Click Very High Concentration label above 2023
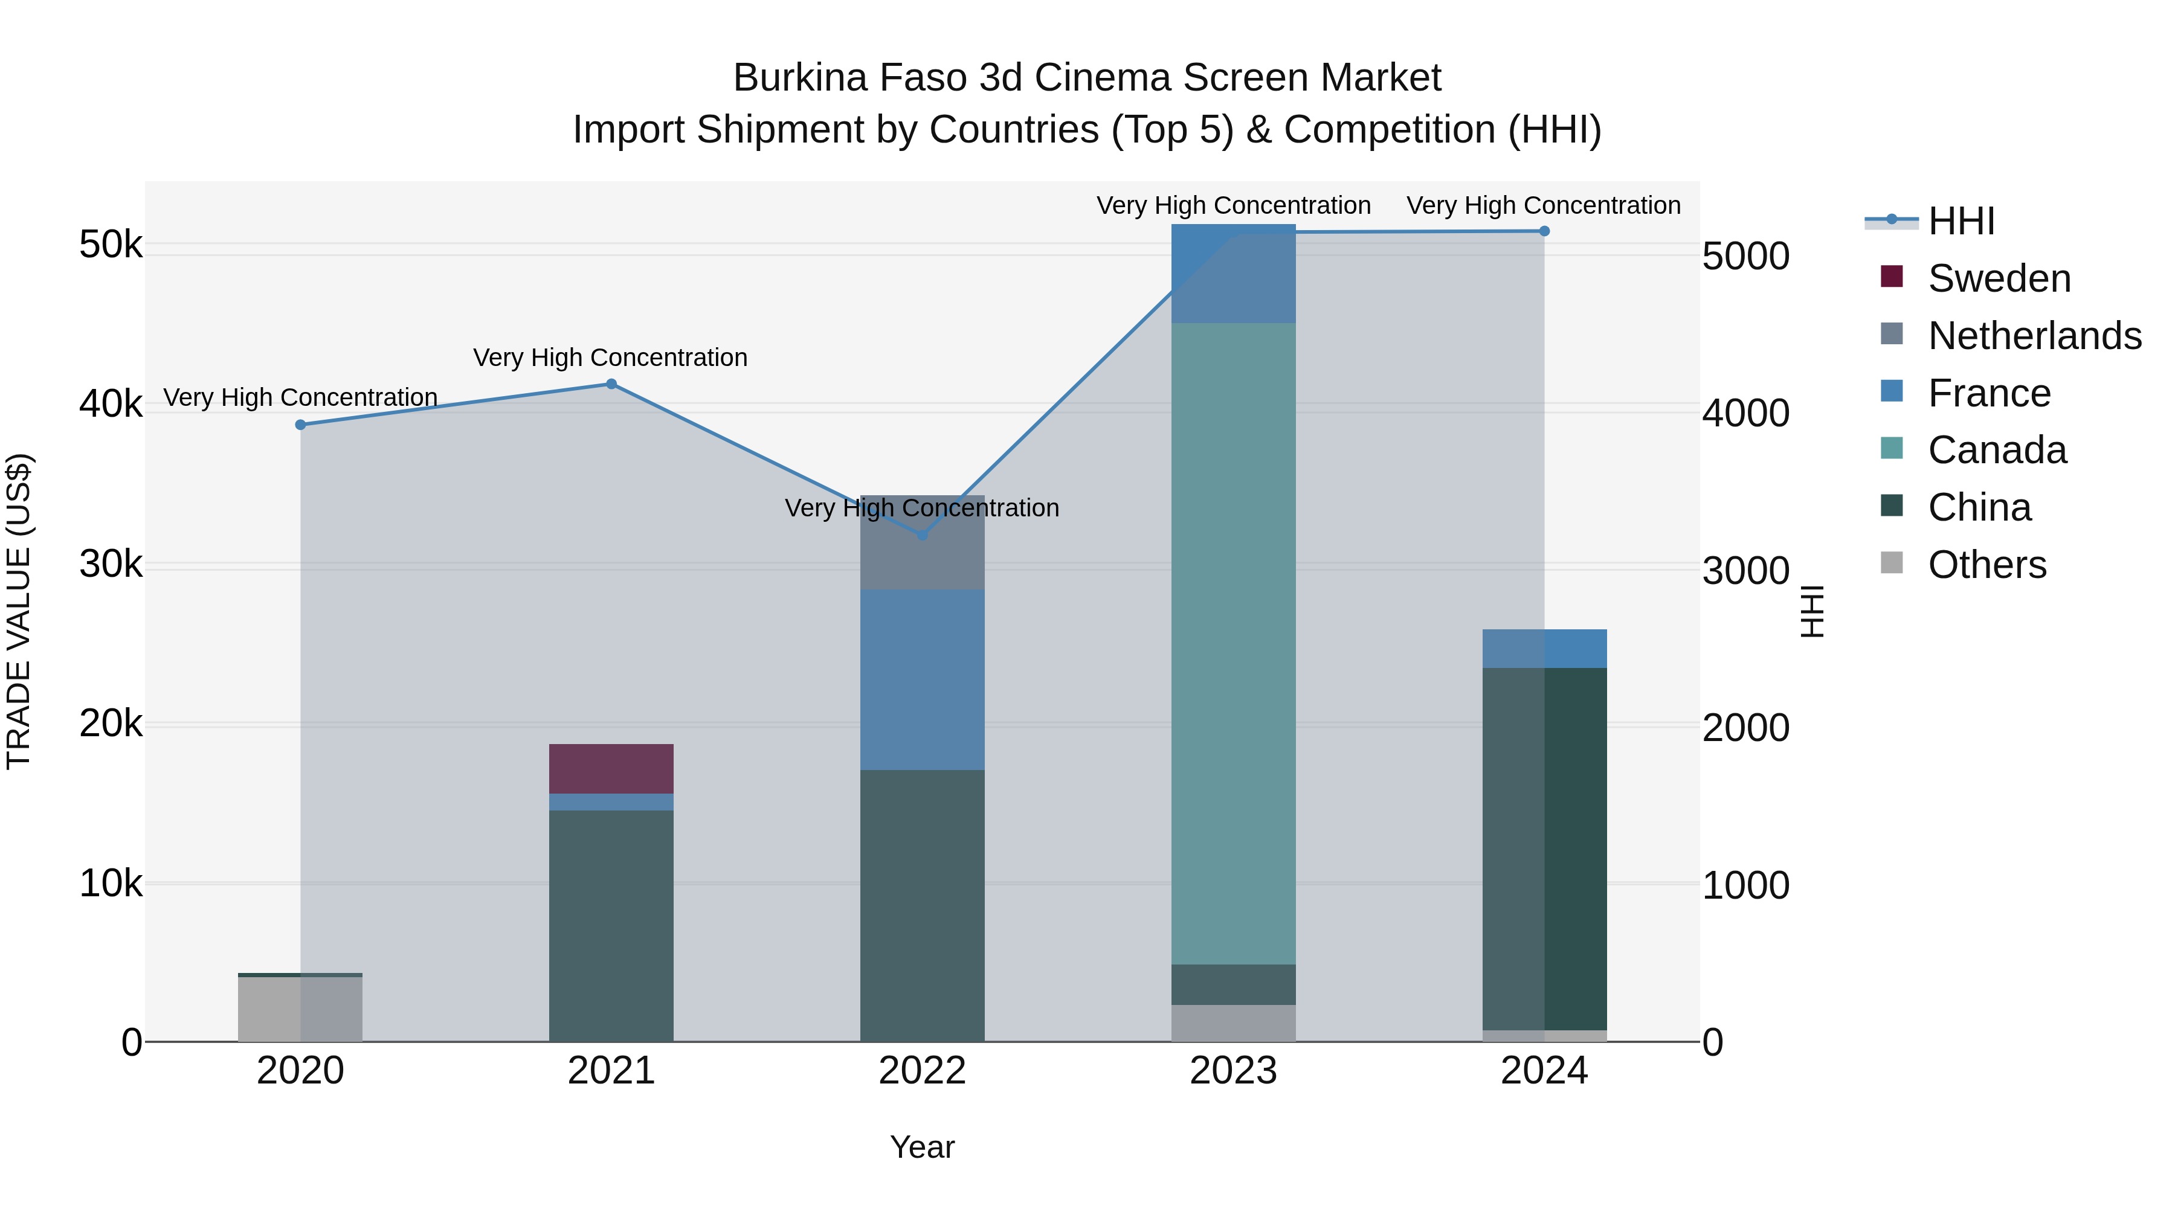 pos(1234,205)
